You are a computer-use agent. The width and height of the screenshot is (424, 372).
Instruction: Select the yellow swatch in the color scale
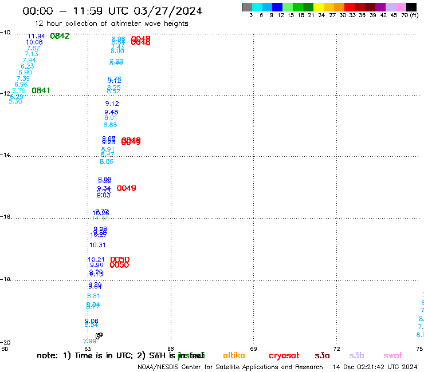point(319,7)
